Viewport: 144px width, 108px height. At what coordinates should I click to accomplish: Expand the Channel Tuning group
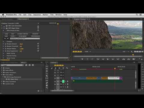pos(3,56)
